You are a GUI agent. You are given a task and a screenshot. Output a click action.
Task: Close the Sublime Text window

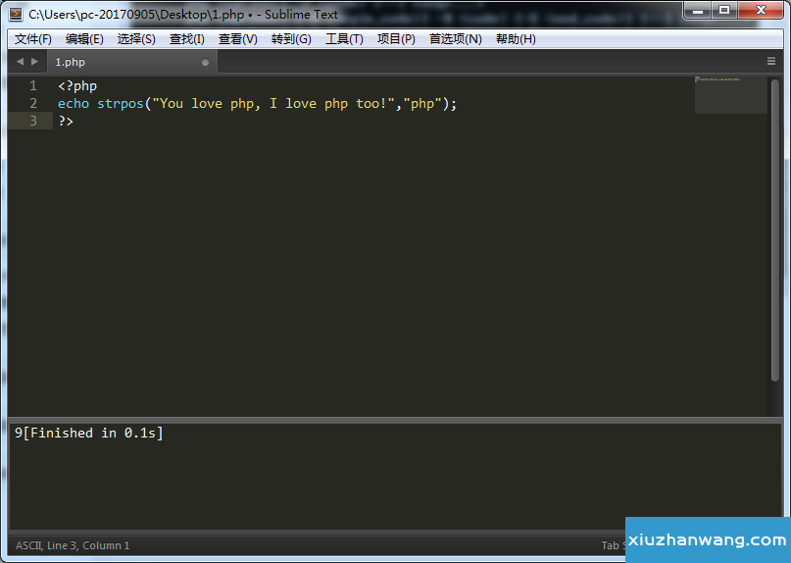(761, 10)
